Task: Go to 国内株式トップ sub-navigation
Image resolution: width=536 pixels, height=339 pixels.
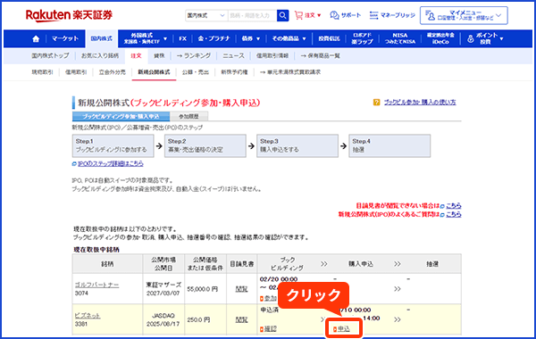Action: [x=50, y=55]
